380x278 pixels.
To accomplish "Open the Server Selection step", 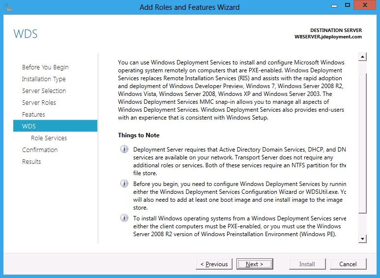I will 44,91.
